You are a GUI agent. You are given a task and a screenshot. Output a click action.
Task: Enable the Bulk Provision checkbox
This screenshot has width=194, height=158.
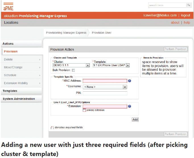[x=73, y=70]
